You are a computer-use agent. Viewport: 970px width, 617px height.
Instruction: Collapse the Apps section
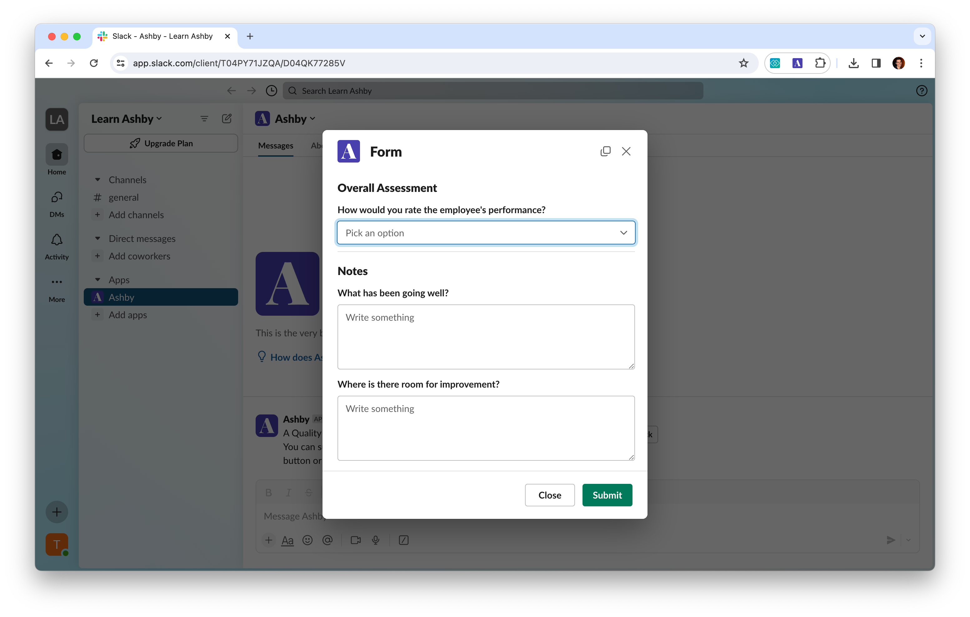coord(97,280)
